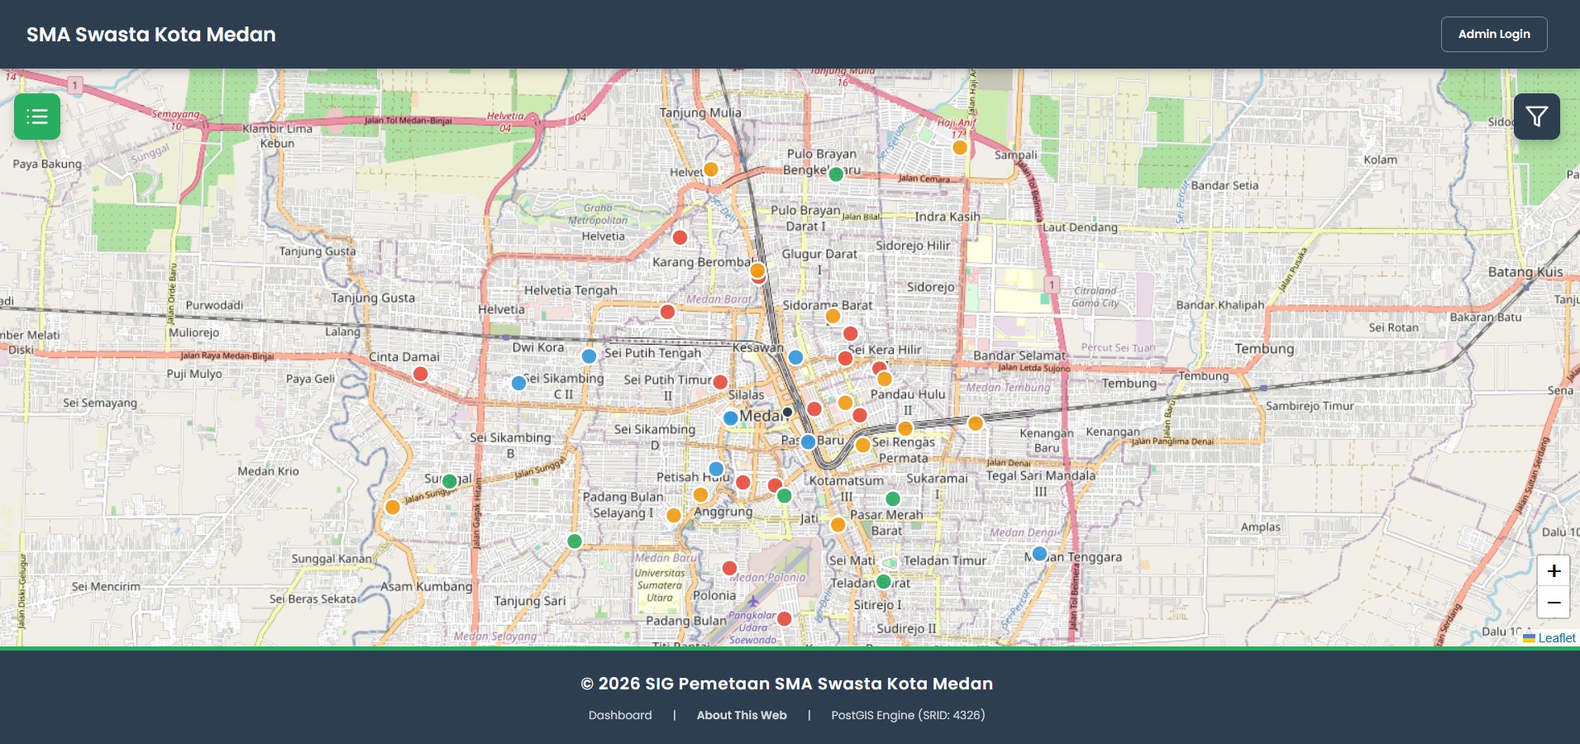Go to the Dashboard footer link
The image size is (1580, 744).
(x=620, y=715)
